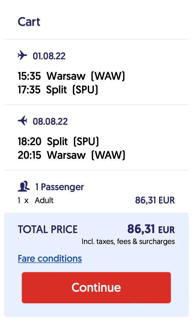This screenshot has width=194, height=321.
Task: Click the Incl. taxes, fees & surcharges note
Action: [128, 242]
